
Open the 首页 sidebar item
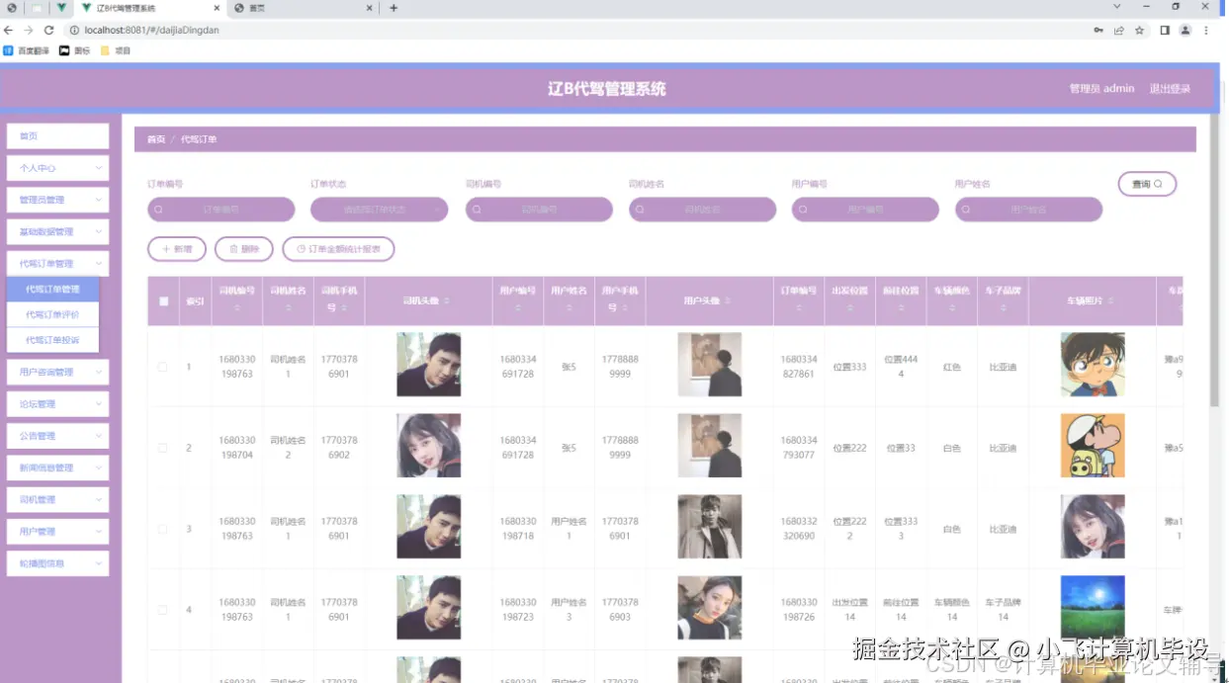tap(57, 136)
